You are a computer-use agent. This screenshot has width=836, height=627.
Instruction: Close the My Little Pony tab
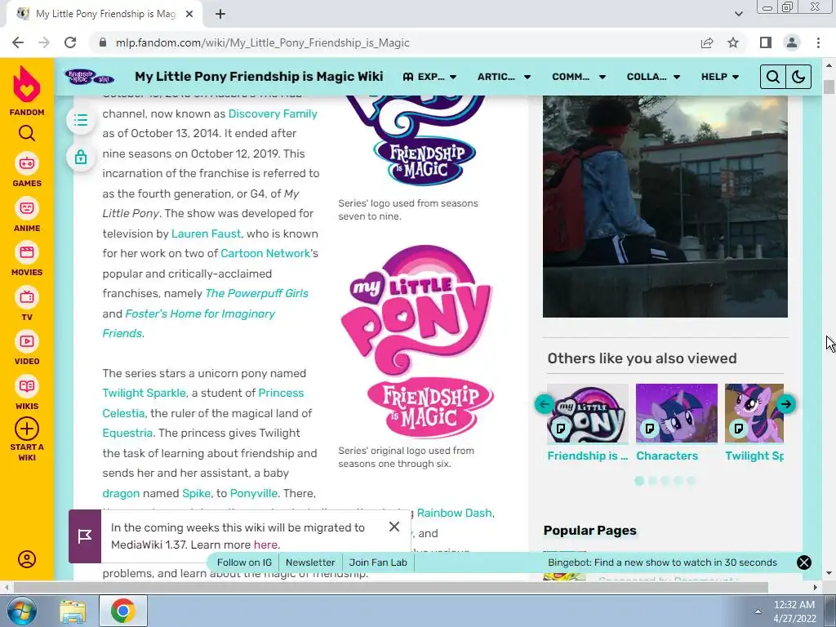pos(189,14)
